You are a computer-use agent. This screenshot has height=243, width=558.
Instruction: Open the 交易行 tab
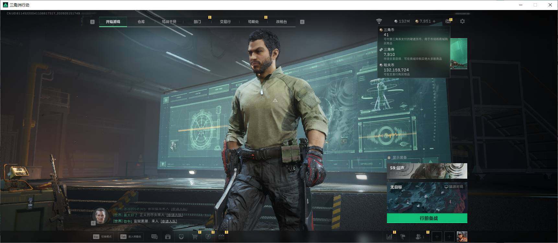click(x=225, y=22)
